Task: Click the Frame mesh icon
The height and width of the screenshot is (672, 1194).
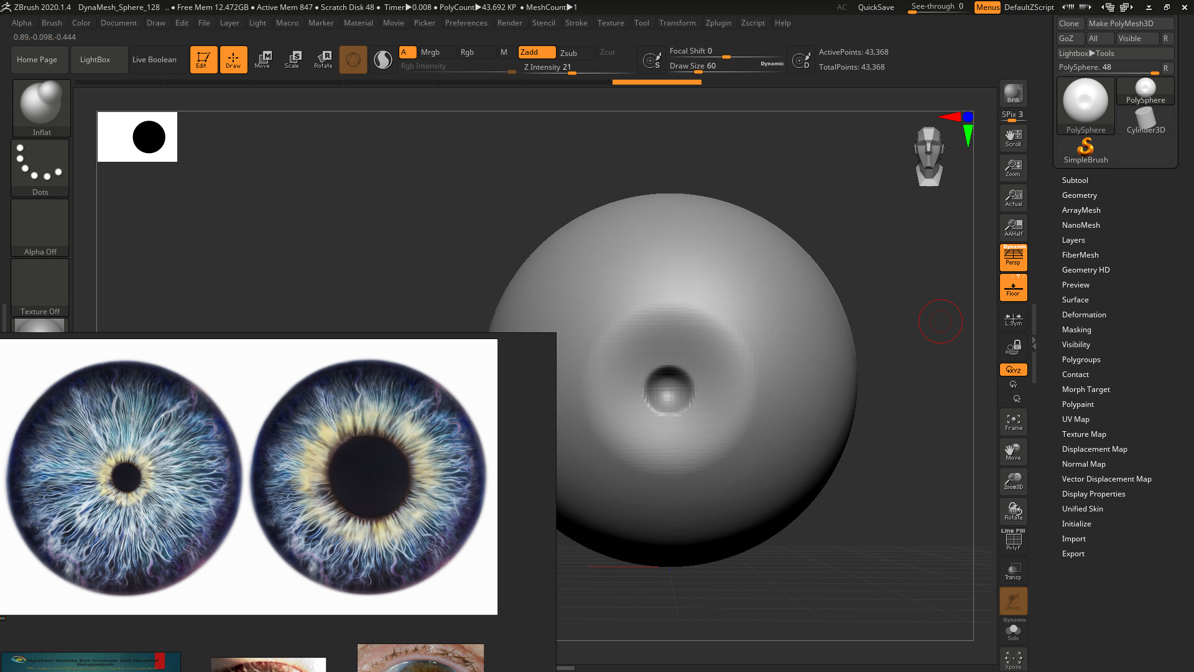Action: (1013, 422)
